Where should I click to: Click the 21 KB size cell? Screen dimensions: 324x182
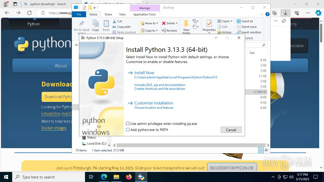click(x=262, y=76)
